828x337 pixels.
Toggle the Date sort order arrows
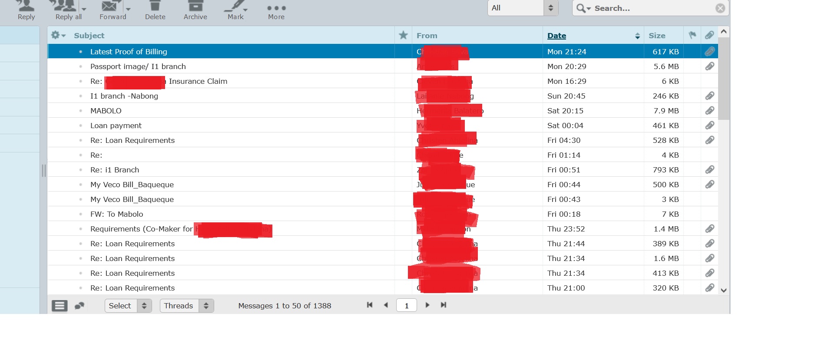pyautogui.click(x=637, y=36)
